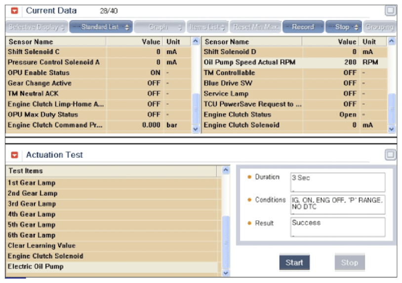Select Clear Learning Value test item
The width and height of the screenshot is (402, 283).
(x=113, y=246)
